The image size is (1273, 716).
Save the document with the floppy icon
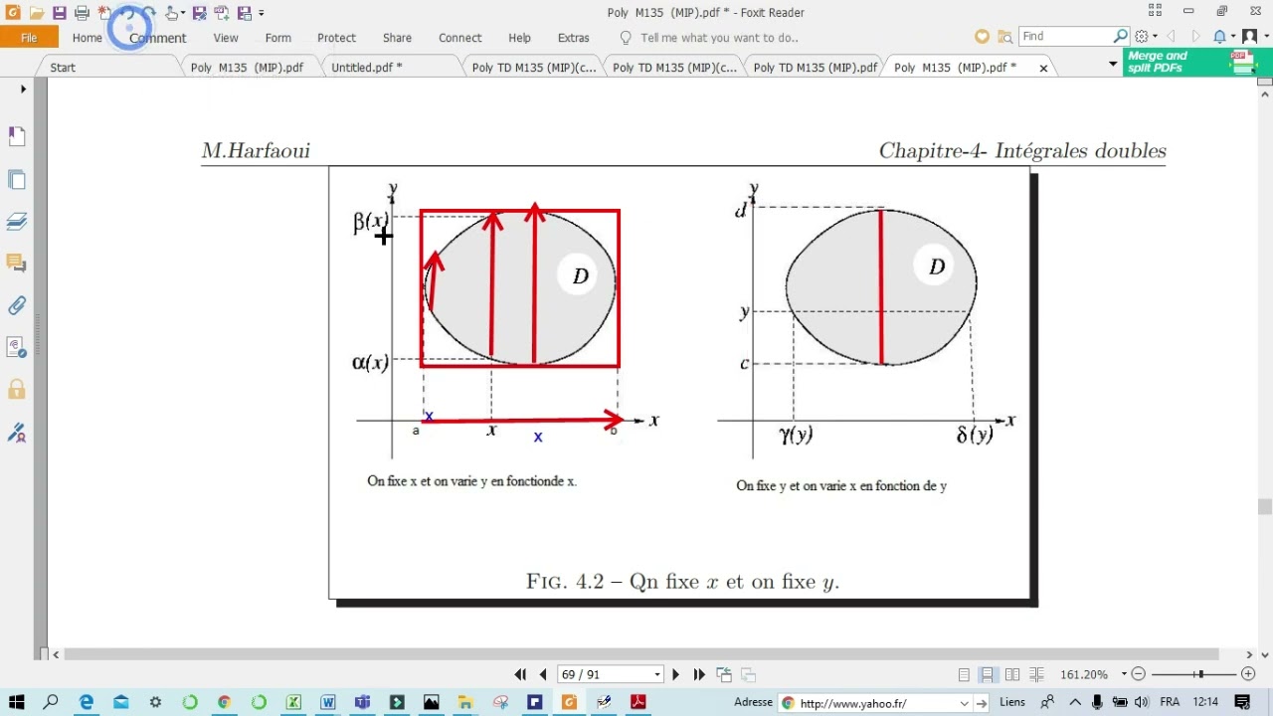coord(60,13)
